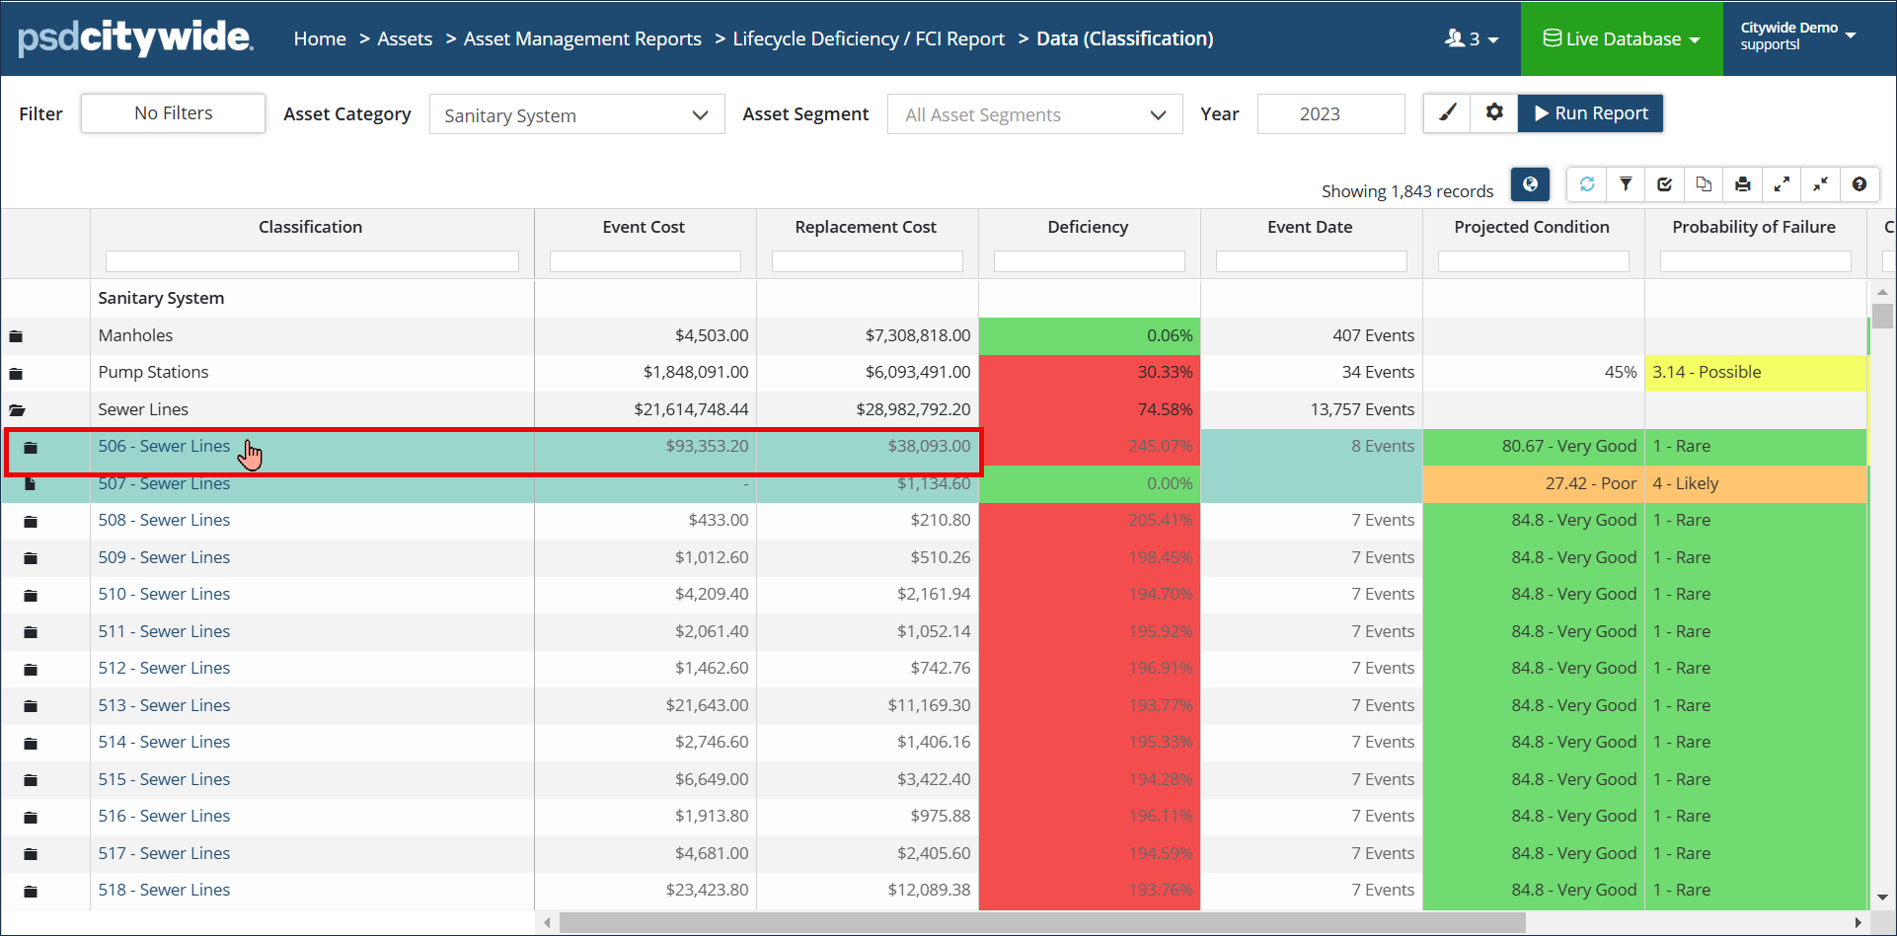Viewport: 1897px width, 936px height.
Task: Open the funnel filter tool
Action: pos(1626,184)
